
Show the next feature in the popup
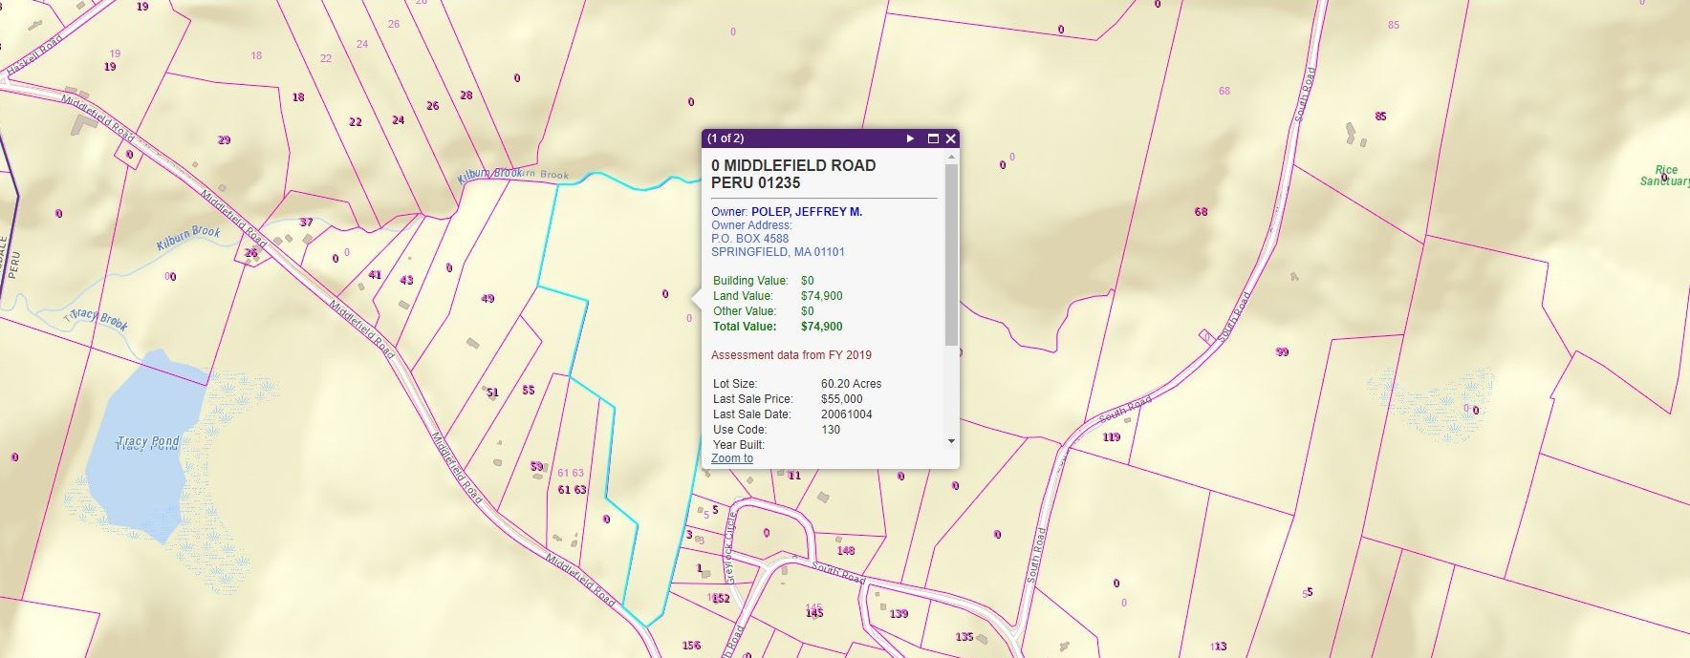910,138
